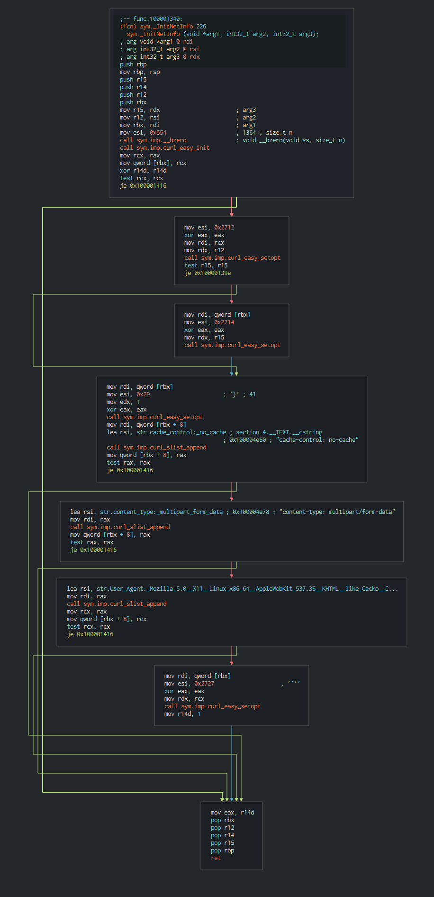The height and width of the screenshot is (897, 434).
Task: Click the 'mov rdx, rcx' instruction
Action: coord(184,699)
